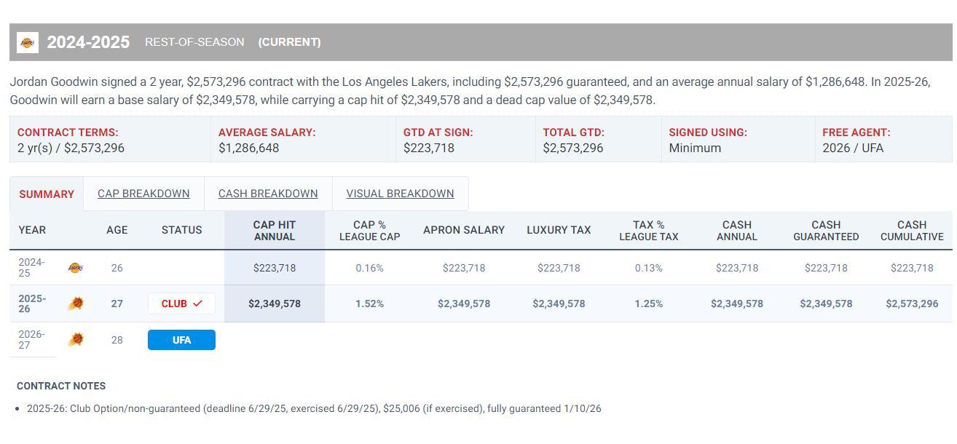957x444 pixels.
Task: Show the Visual Breakdown tab
Action: 400,194
